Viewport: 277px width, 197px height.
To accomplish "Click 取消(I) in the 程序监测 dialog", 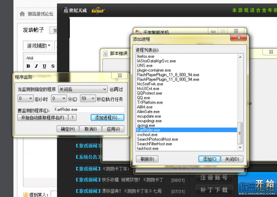I will tap(91, 129).
